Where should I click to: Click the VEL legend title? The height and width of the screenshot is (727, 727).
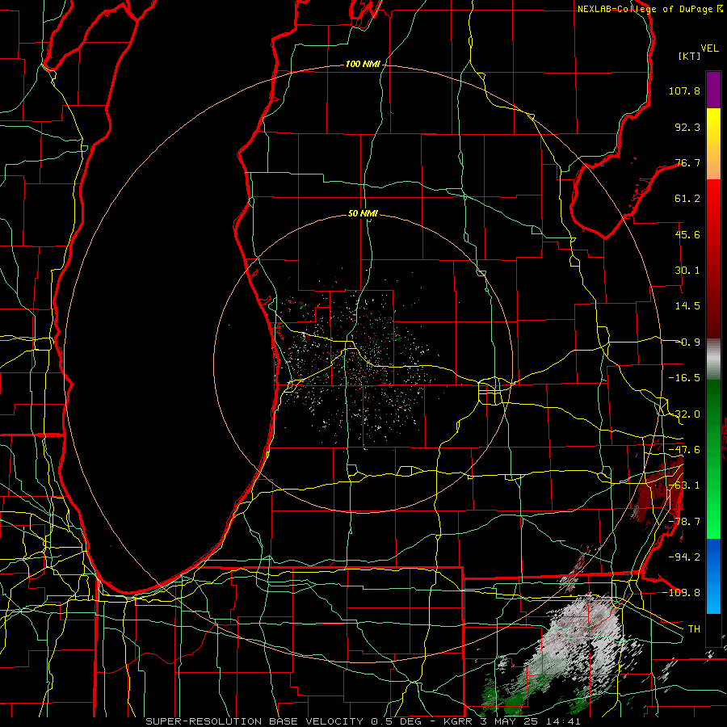[709, 48]
